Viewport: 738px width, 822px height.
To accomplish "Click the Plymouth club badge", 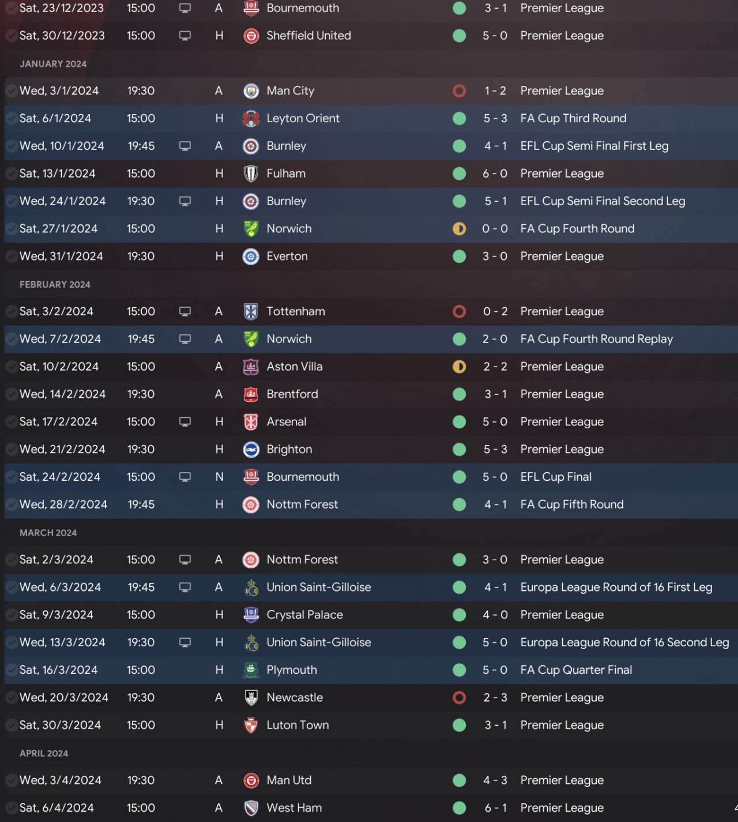I will pos(251,670).
